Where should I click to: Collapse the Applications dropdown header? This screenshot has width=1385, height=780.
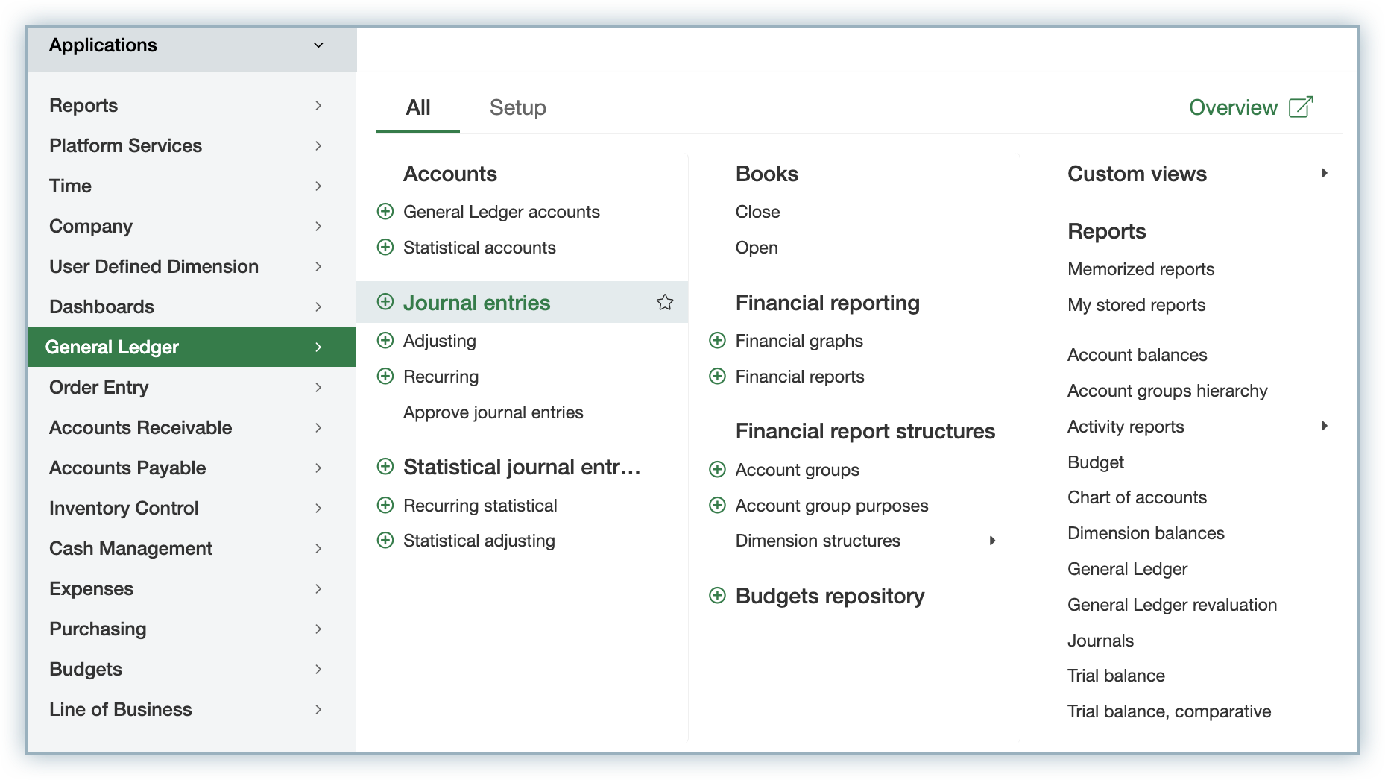click(x=318, y=45)
